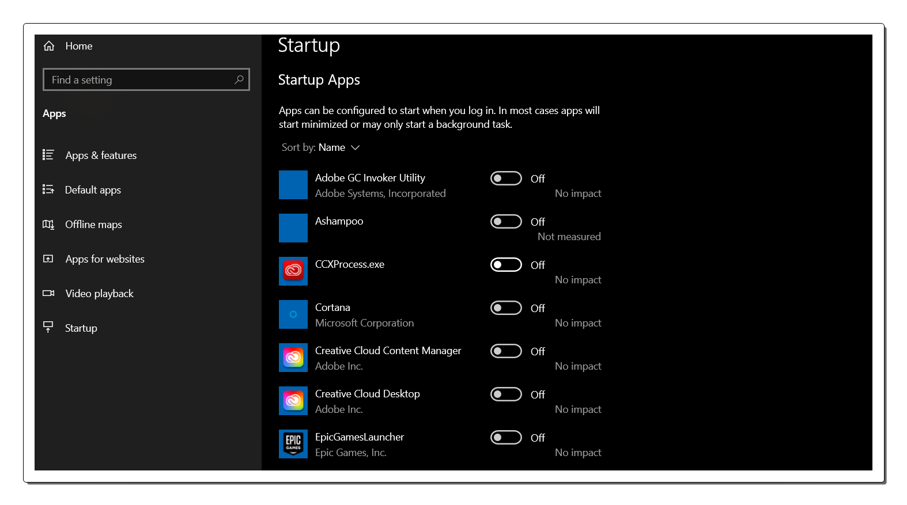Click the Apps for websites icon
Screen dimensions: 907x505
[48, 259]
